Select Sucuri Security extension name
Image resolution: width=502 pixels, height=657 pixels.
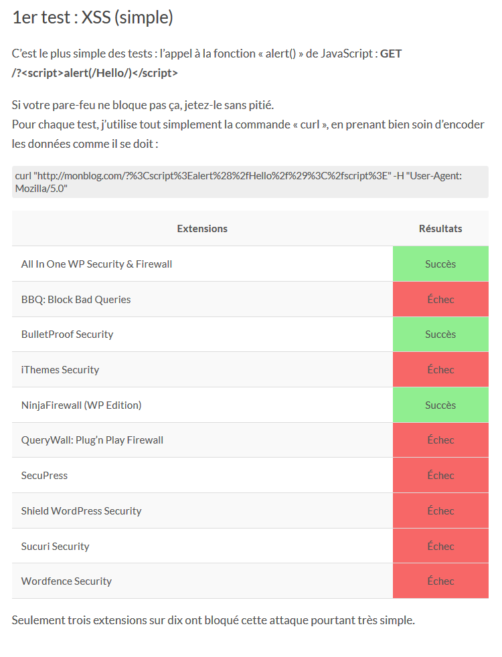[56, 546]
